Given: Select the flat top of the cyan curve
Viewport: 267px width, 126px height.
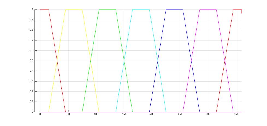Looking at the screenshot, I should pos(141,10).
